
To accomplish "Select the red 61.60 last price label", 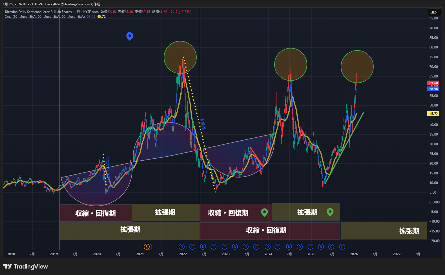I will coord(433,83).
